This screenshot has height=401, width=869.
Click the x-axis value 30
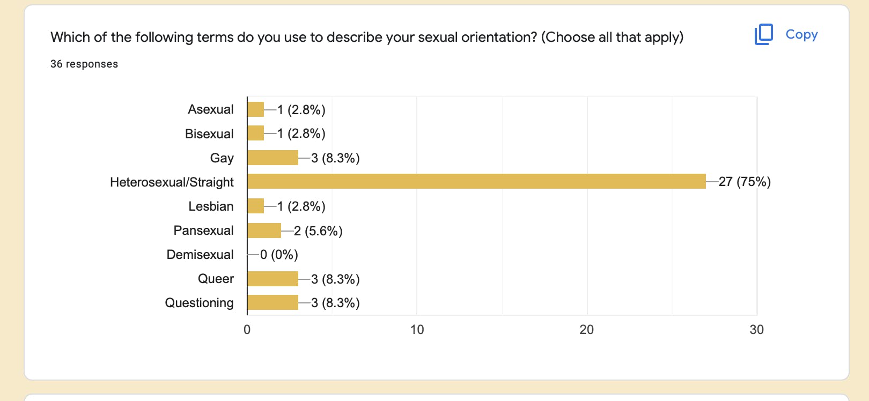click(756, 330)
